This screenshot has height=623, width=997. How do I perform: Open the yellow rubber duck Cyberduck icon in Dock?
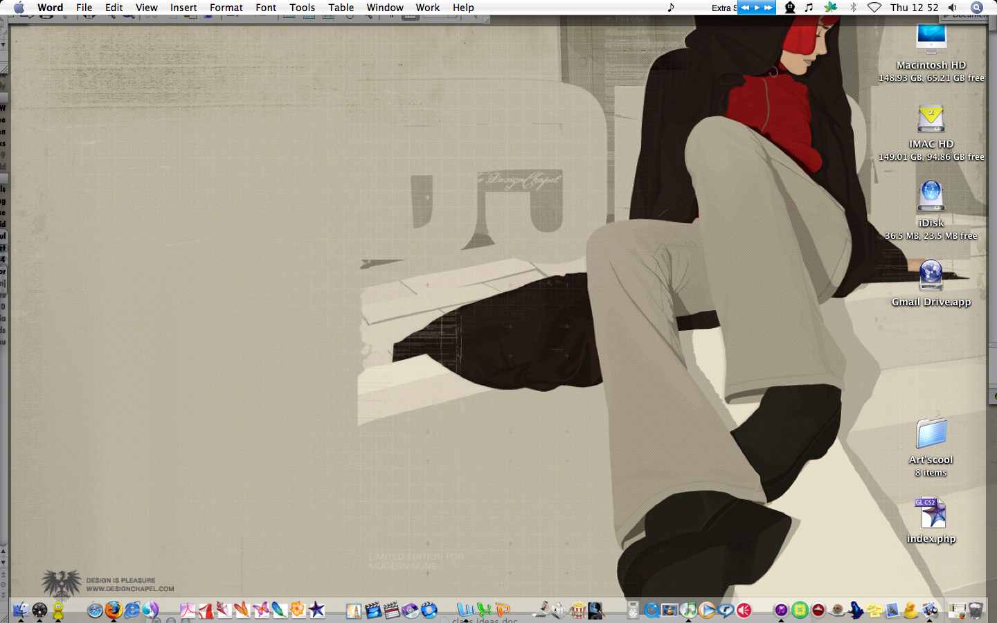point(910,610)
